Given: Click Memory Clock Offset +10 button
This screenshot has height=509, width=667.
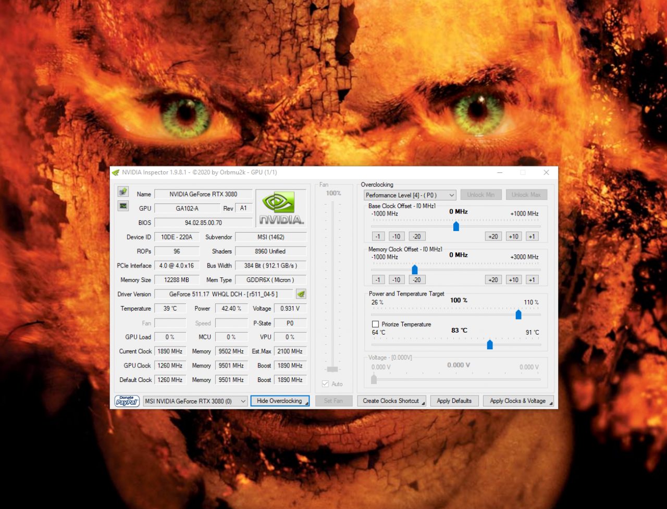Looking at the screenshot, I should pos(514,279).
